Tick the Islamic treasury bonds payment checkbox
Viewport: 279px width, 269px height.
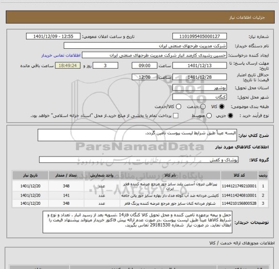176,116
